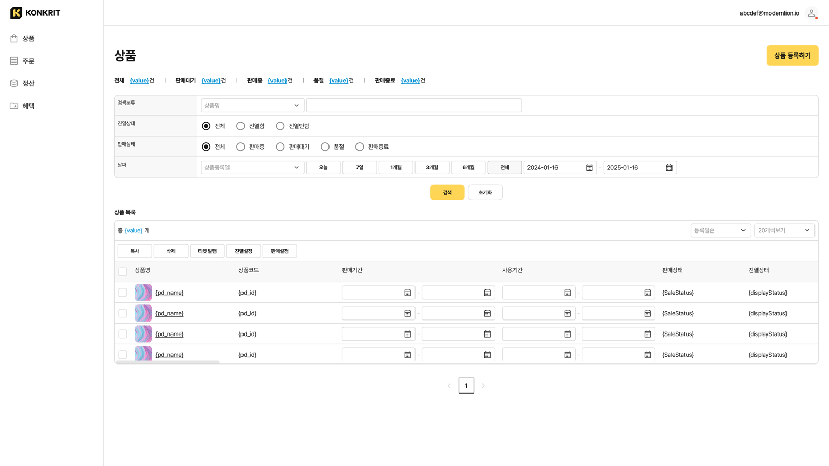The height and width of the screenshot is (466, 829).
Task: Click the first row product thumbnail
Action: (144, 293)
